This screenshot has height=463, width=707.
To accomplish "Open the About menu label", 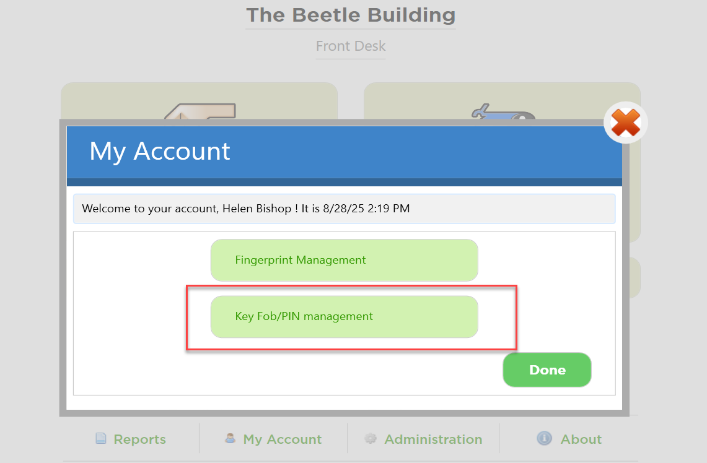I will (581, 439).
